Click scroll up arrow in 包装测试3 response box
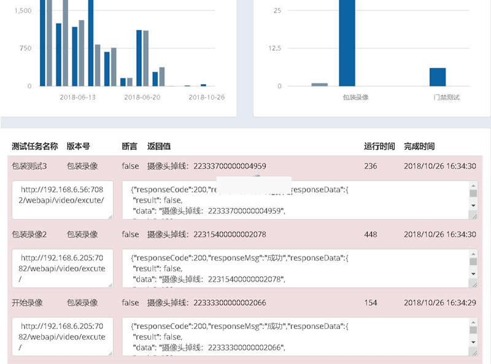 (x=473, y=185)
